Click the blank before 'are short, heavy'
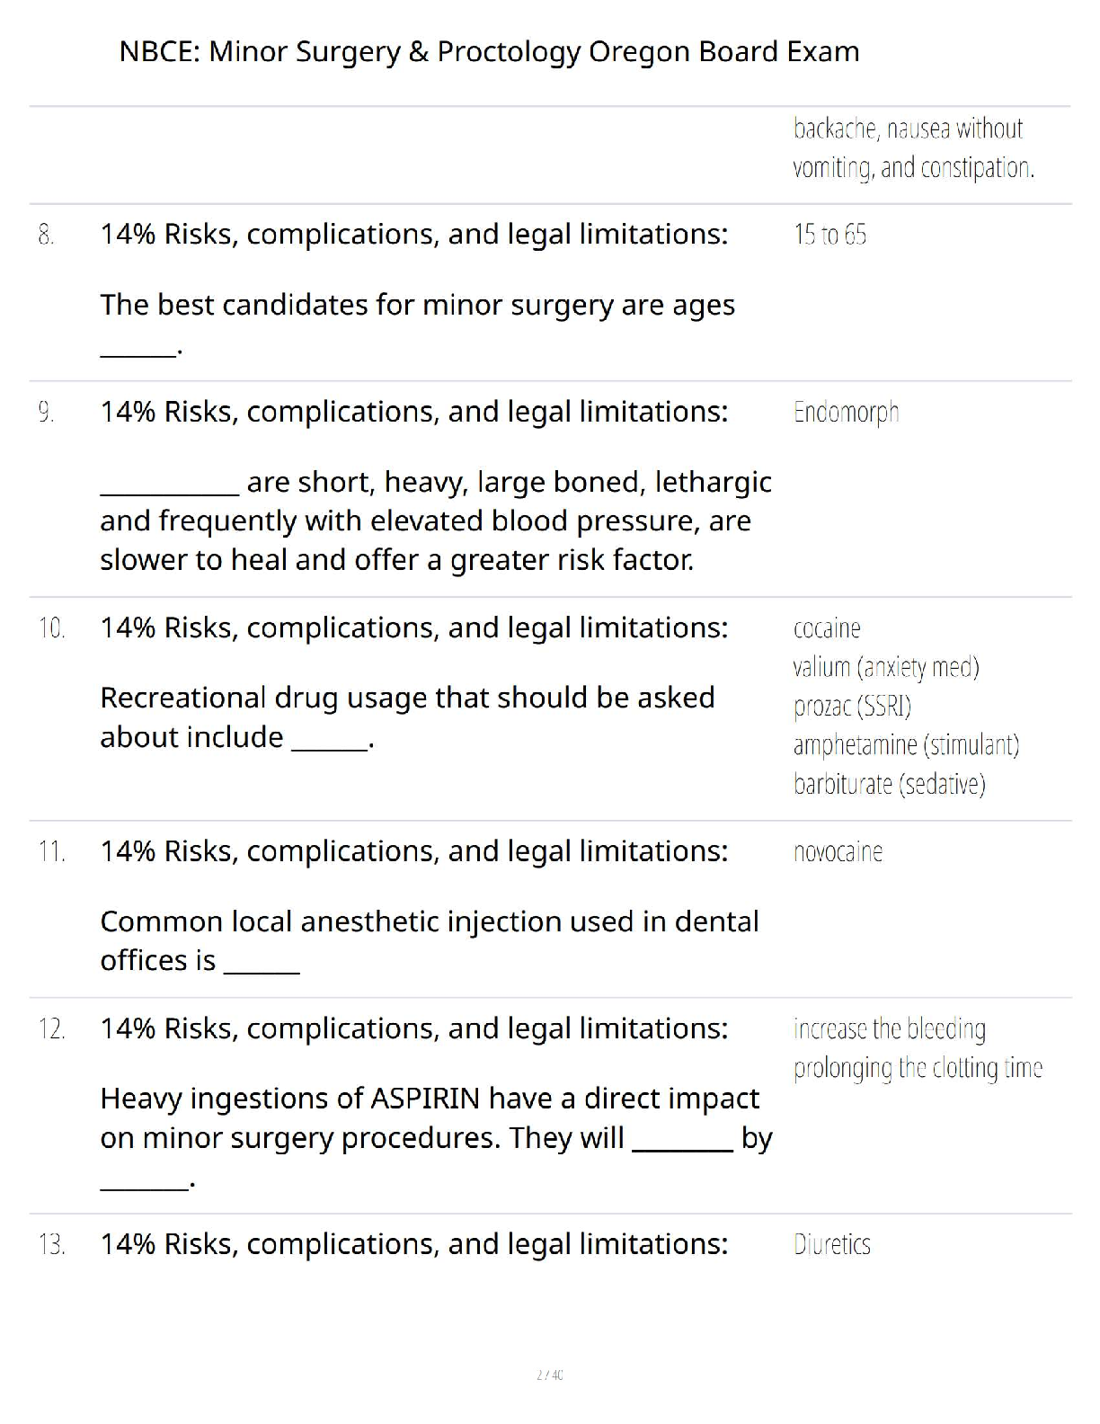 [170, 485]
